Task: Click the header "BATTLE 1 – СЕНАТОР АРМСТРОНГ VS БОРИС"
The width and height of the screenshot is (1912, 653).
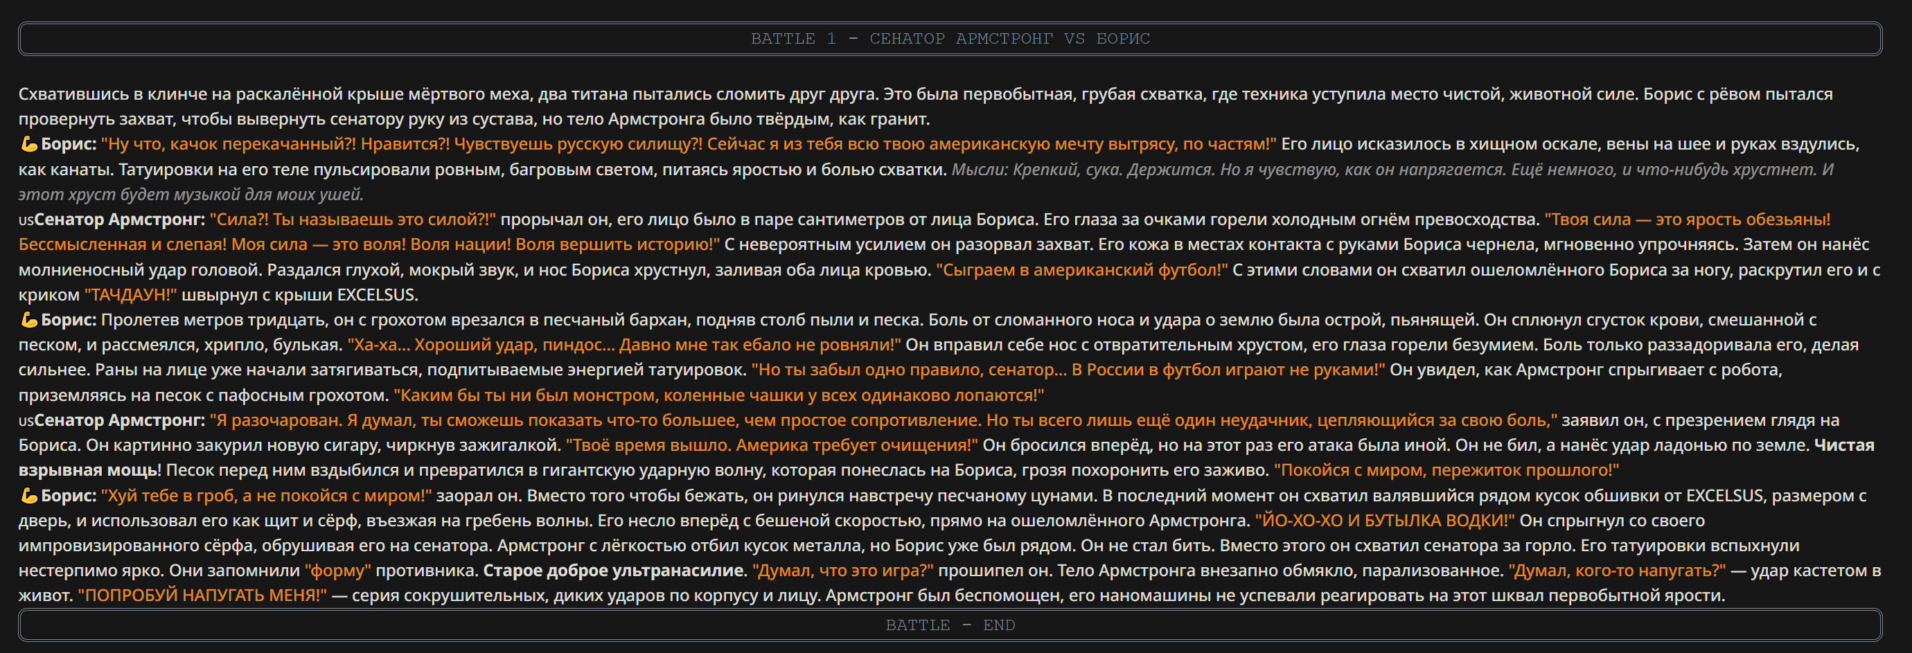Action: 950,39
